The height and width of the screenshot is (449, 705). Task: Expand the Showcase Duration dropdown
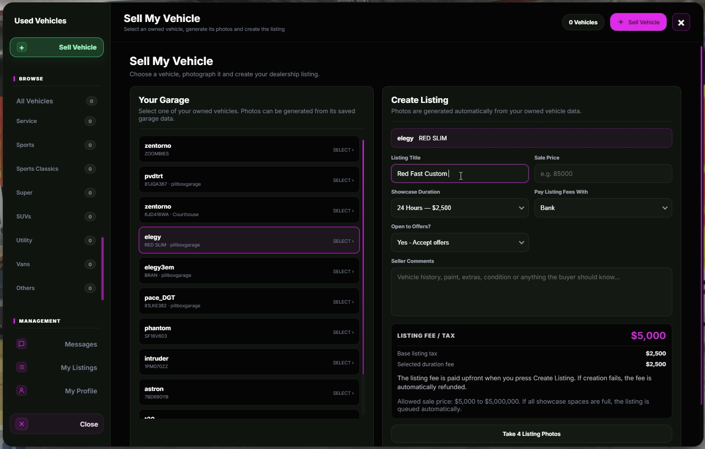[x=460, y=208]
